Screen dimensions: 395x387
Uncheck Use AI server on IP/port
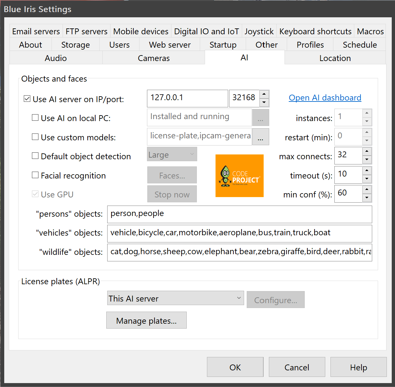coord(27,99)
